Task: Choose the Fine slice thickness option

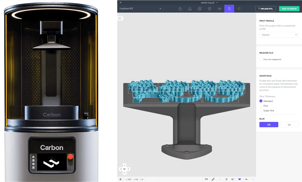Action: click(x=261, y=106)
